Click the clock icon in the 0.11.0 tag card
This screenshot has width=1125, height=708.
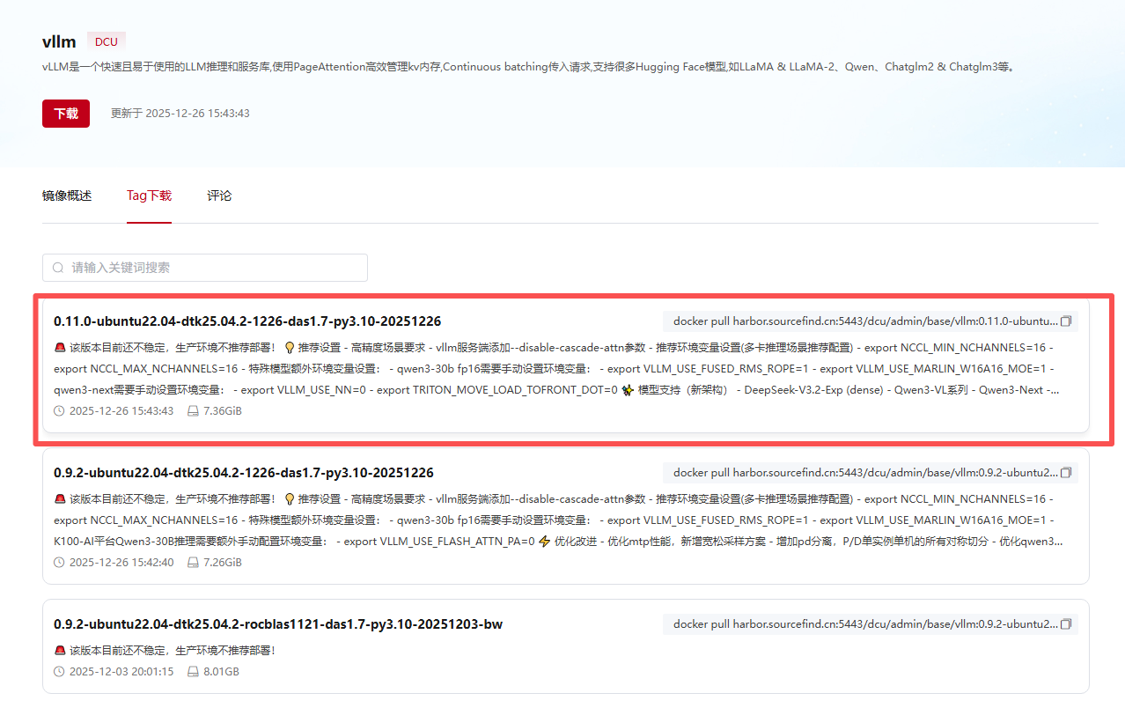[x=59, y=411]
